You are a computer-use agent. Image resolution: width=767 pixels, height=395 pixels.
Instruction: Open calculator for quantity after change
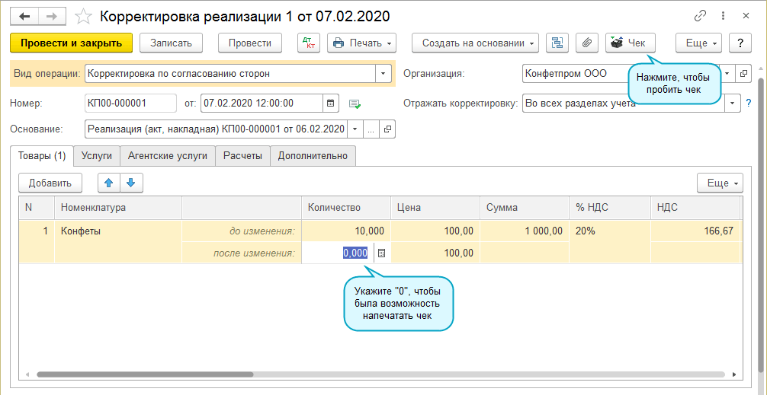point(382,253)
